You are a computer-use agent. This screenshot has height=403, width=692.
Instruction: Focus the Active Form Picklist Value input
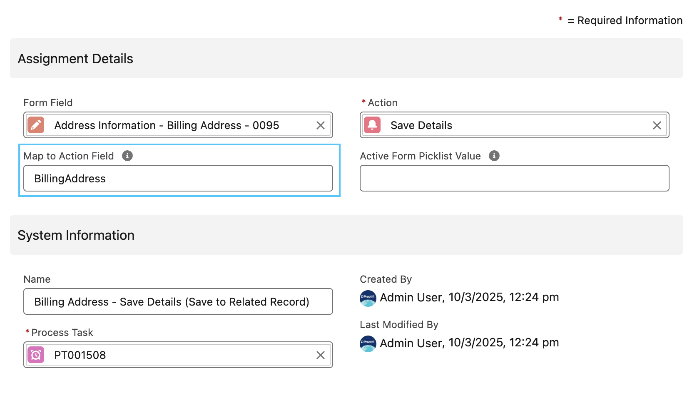(x=514, y=178)
